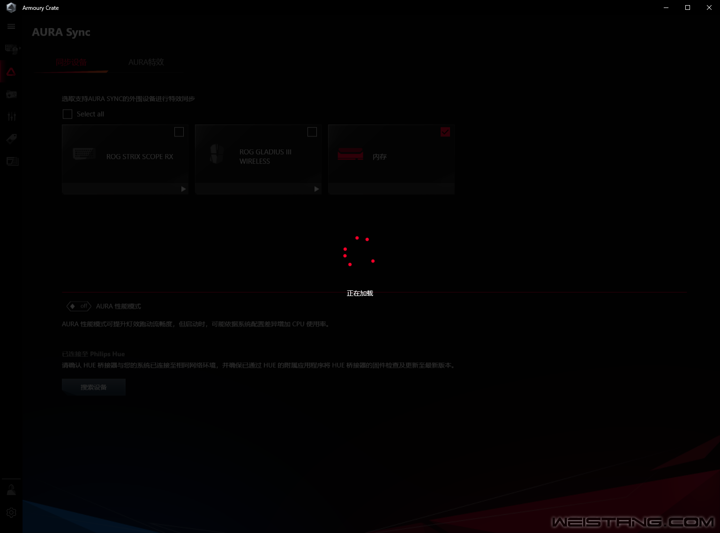Click the 搜索设备 button

[94, 387]
